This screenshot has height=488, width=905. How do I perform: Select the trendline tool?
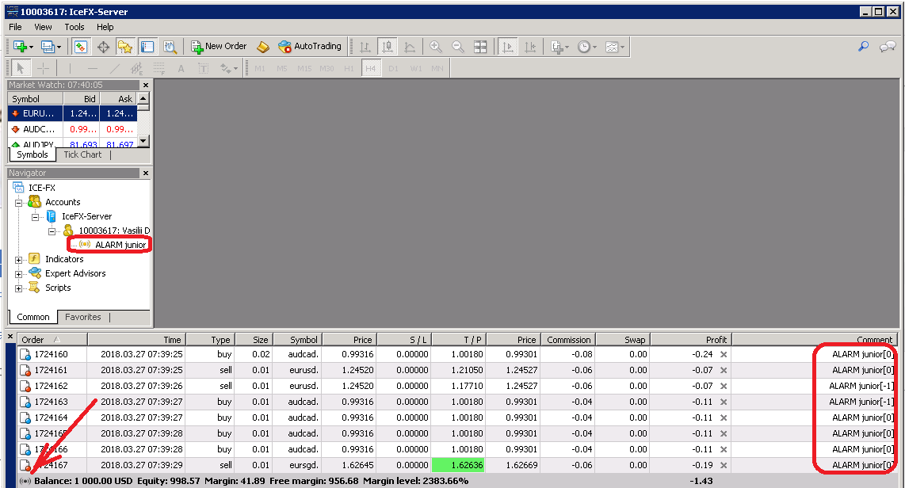(x=114, y=68)
